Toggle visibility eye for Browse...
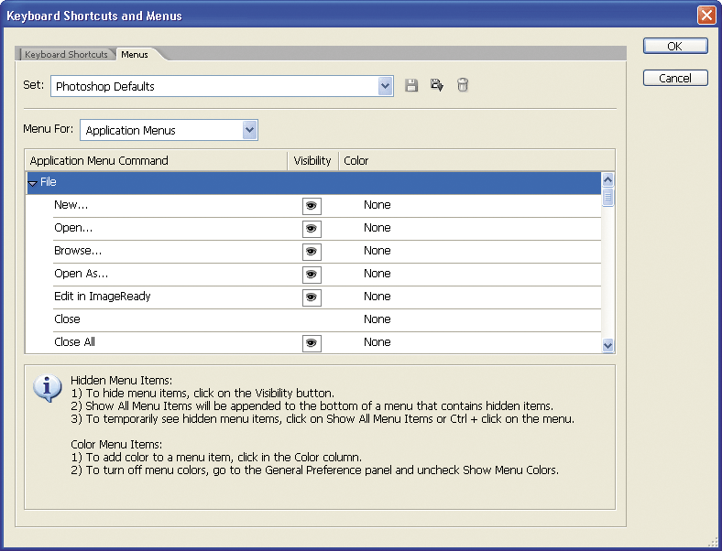722x551 pixels. [312, 252]
